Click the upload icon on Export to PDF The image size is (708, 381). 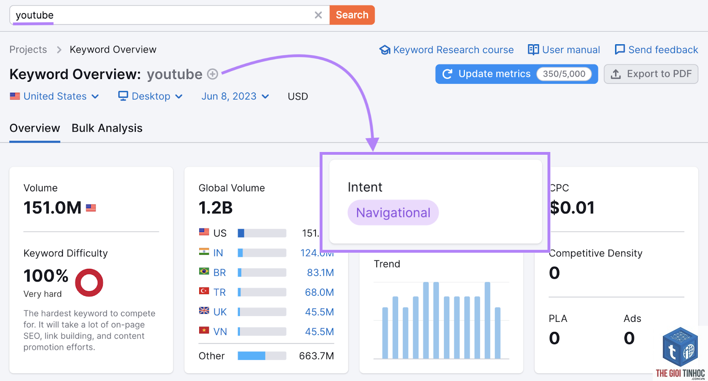(x=616, y=74)
